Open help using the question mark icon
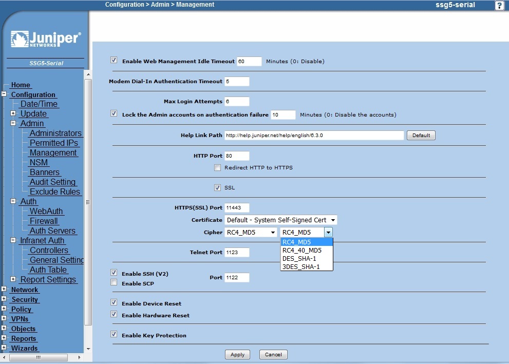This screenshot has width=509, height=364. tap(499, 5)
